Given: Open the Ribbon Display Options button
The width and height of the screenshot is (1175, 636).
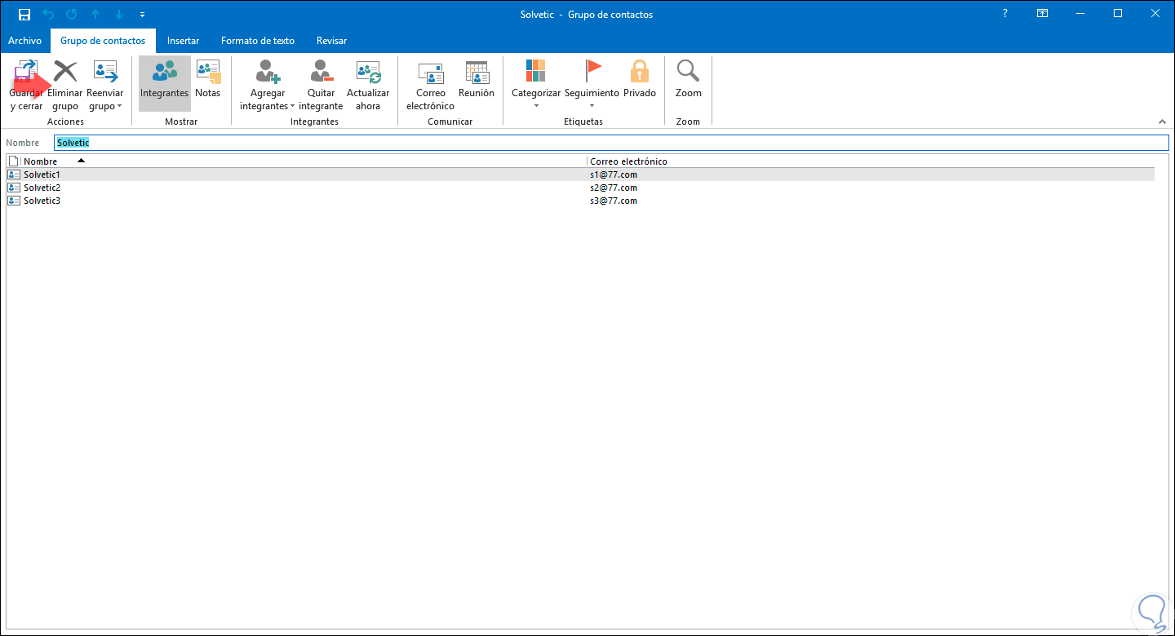Looking at the screenshot, I should [1042, 14].
